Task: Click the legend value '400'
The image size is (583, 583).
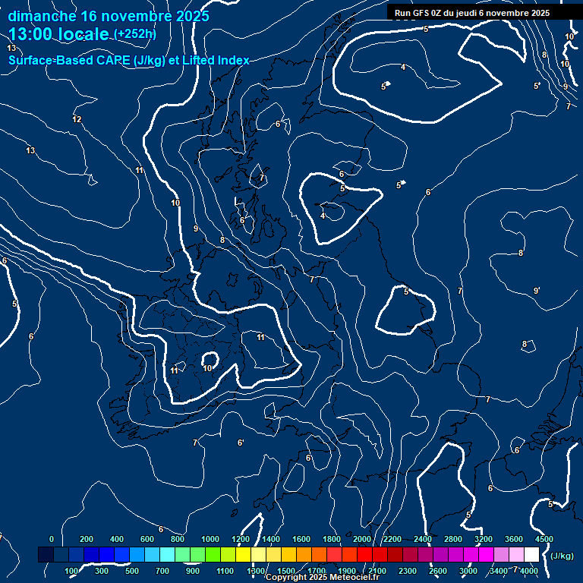Action: 117,539
